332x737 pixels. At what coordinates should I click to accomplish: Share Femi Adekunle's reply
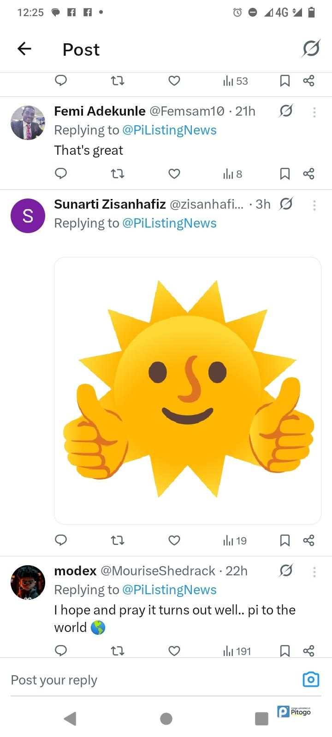tap(308, 174)
